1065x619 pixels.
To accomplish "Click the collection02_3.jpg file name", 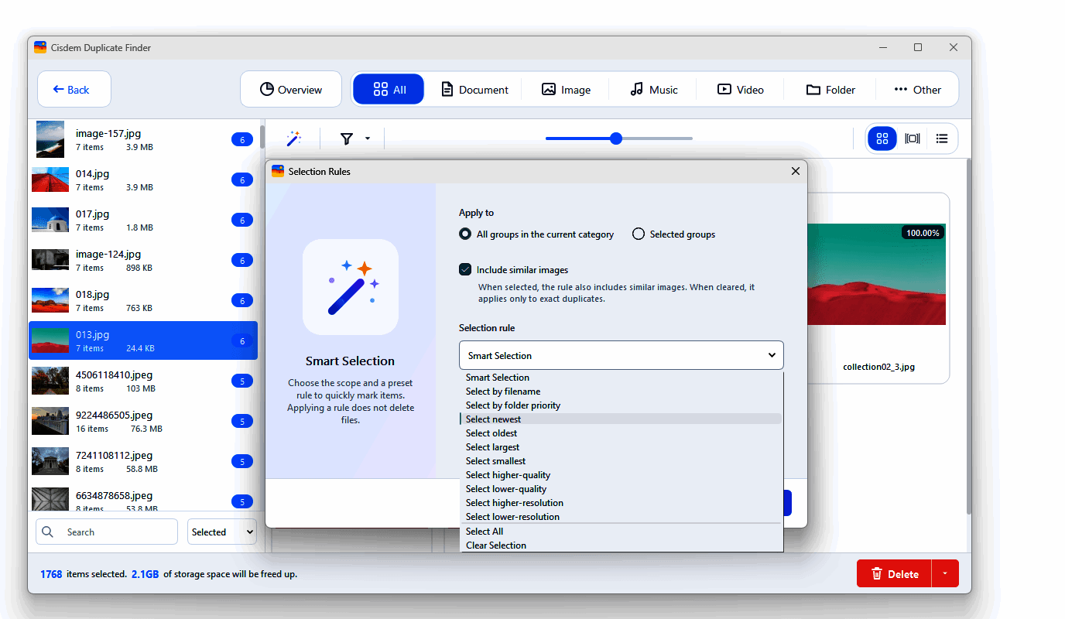I will (878, 367).
